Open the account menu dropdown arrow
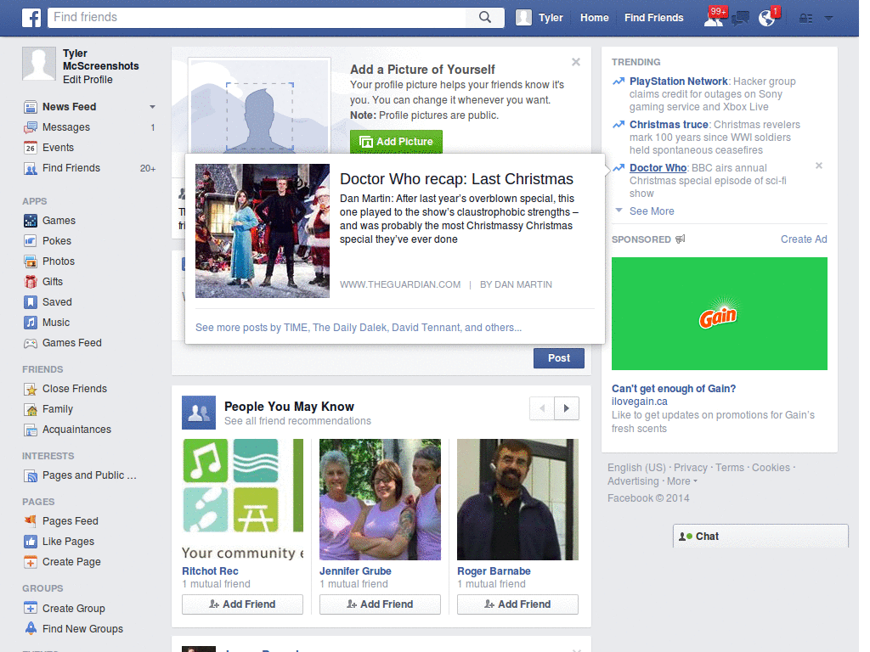 click(829, 19)
